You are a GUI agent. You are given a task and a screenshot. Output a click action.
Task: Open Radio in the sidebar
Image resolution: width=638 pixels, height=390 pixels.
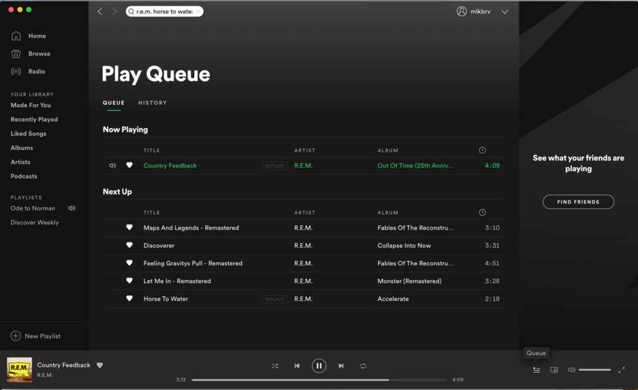(37, 71)
